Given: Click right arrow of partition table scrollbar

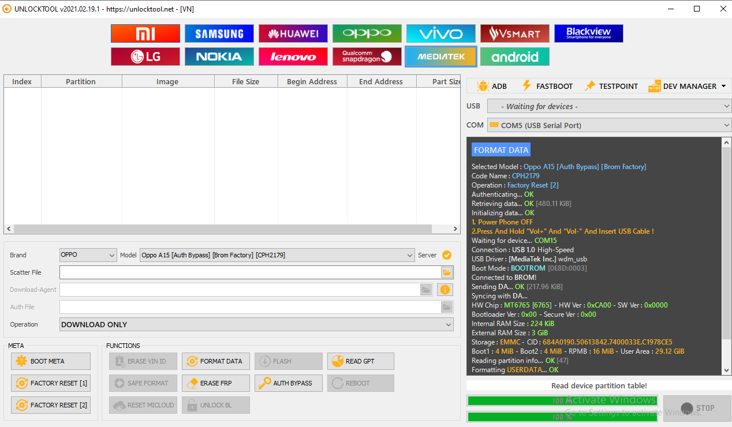Looking at the screenshot, I should click(456, 229).
